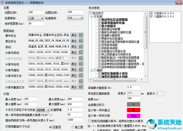The height and width of the screenshot is (131, 183).
Task: Click layer-pick icon for 计算书连梁线 row
Action: 81,58
